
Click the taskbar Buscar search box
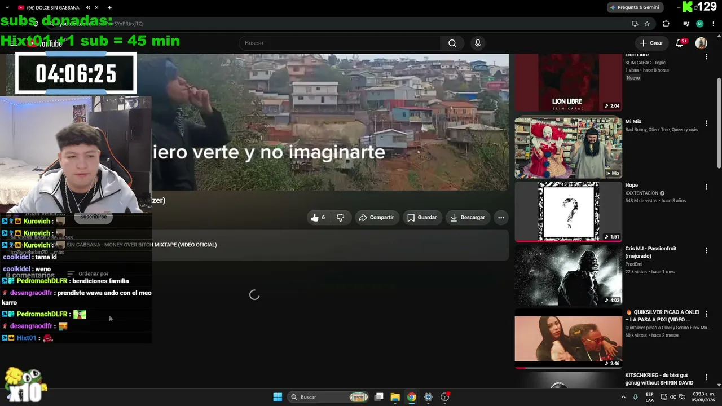(329, 397)
